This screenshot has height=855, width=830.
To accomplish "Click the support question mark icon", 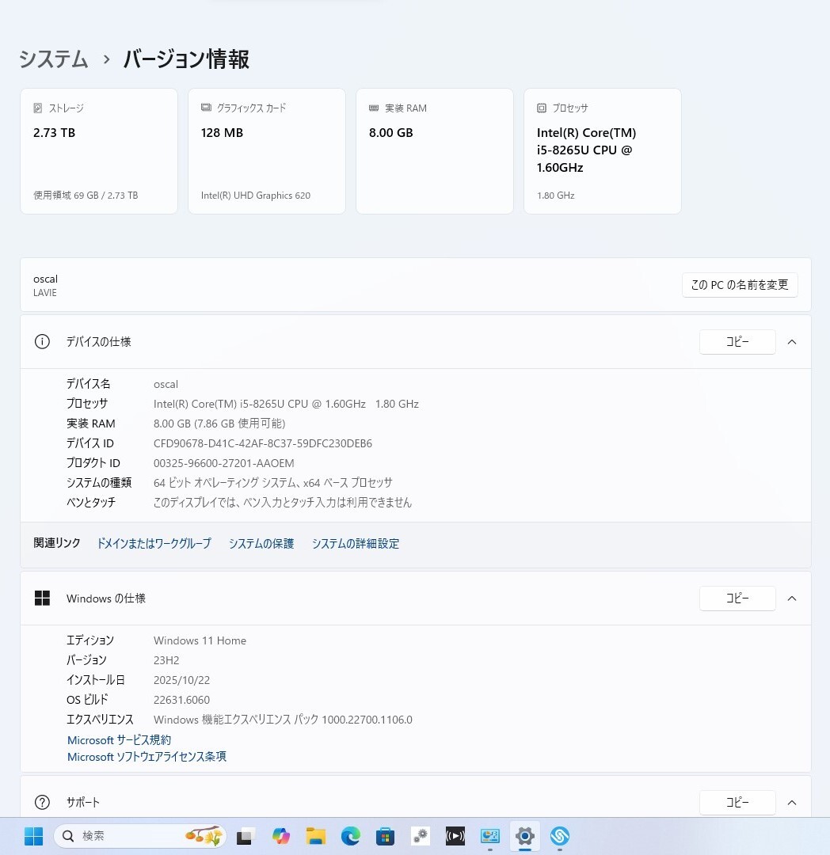I will [x=42, y=802].
